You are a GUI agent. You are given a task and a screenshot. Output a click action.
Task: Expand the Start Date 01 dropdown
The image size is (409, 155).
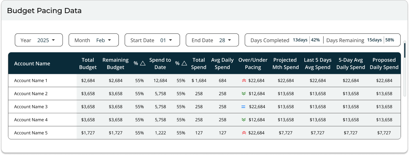152,40
